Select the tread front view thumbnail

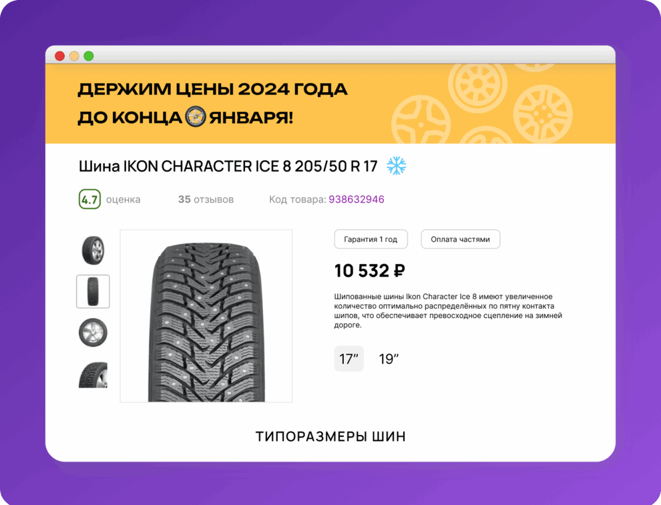click(93, 291)
